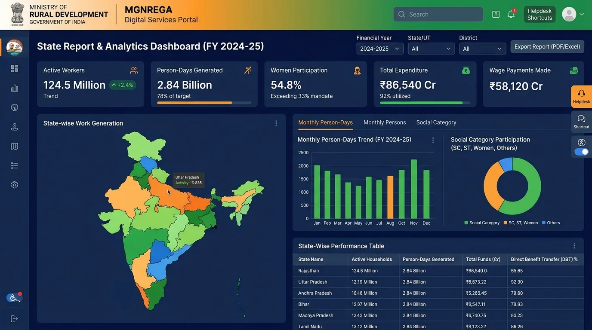592x330 pixels.
Task: Open the State/UT dropdown
Action: pyautogui.click(x=431, y=49)
